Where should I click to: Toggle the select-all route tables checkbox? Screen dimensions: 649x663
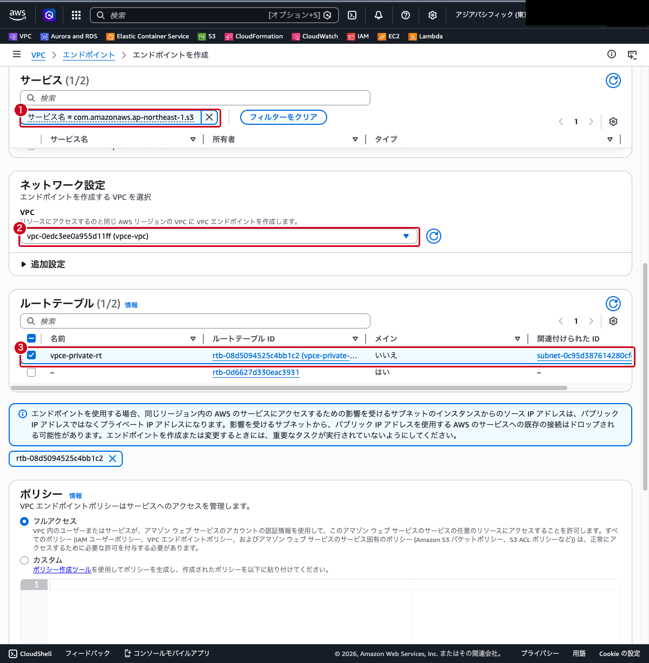[31, 338]
